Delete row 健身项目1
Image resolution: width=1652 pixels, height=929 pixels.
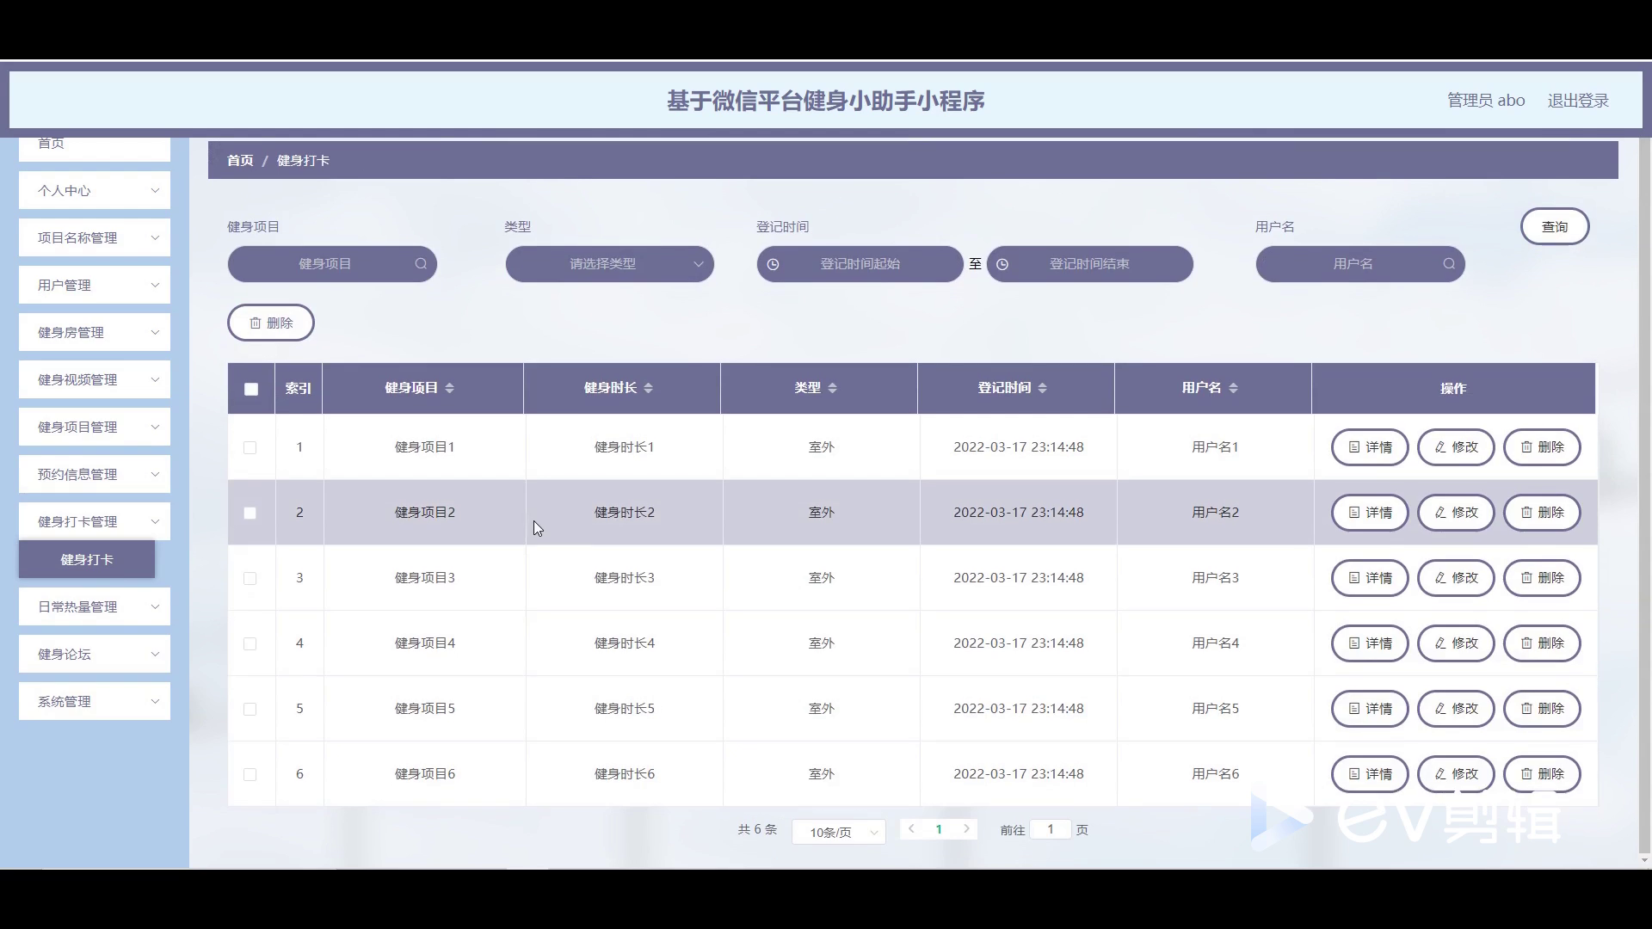point(1542,447)
